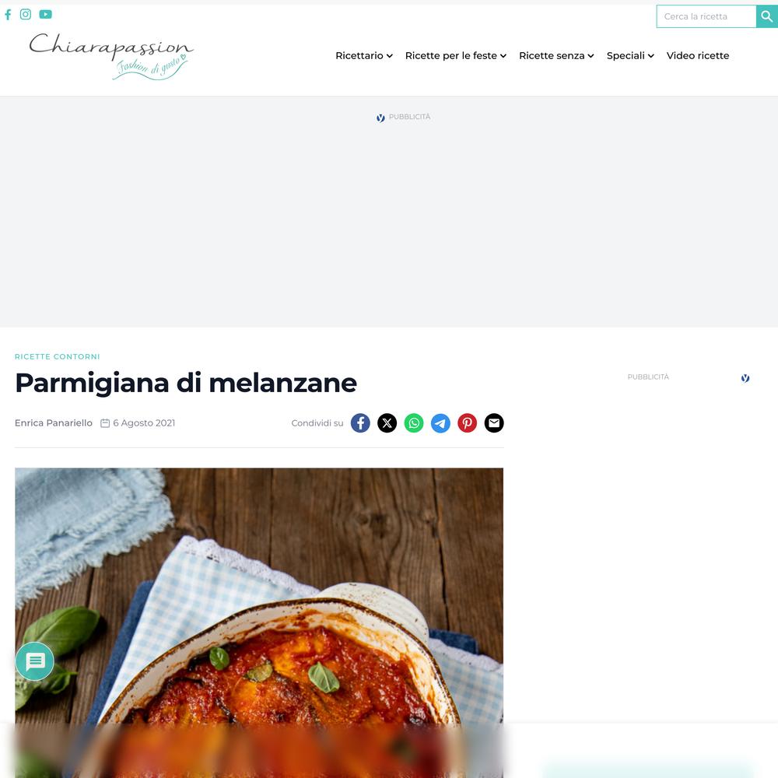
Task: Expand the Ricettario dropdown menu
Action: [363, 55]
